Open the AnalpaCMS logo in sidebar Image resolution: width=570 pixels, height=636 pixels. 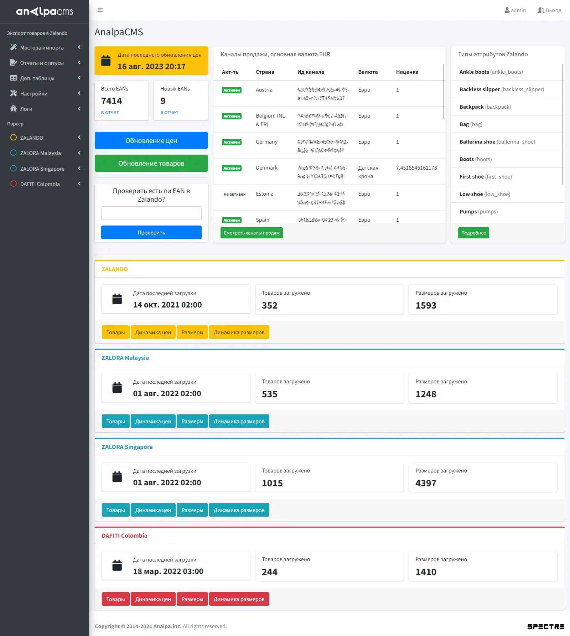pos(45,12)
